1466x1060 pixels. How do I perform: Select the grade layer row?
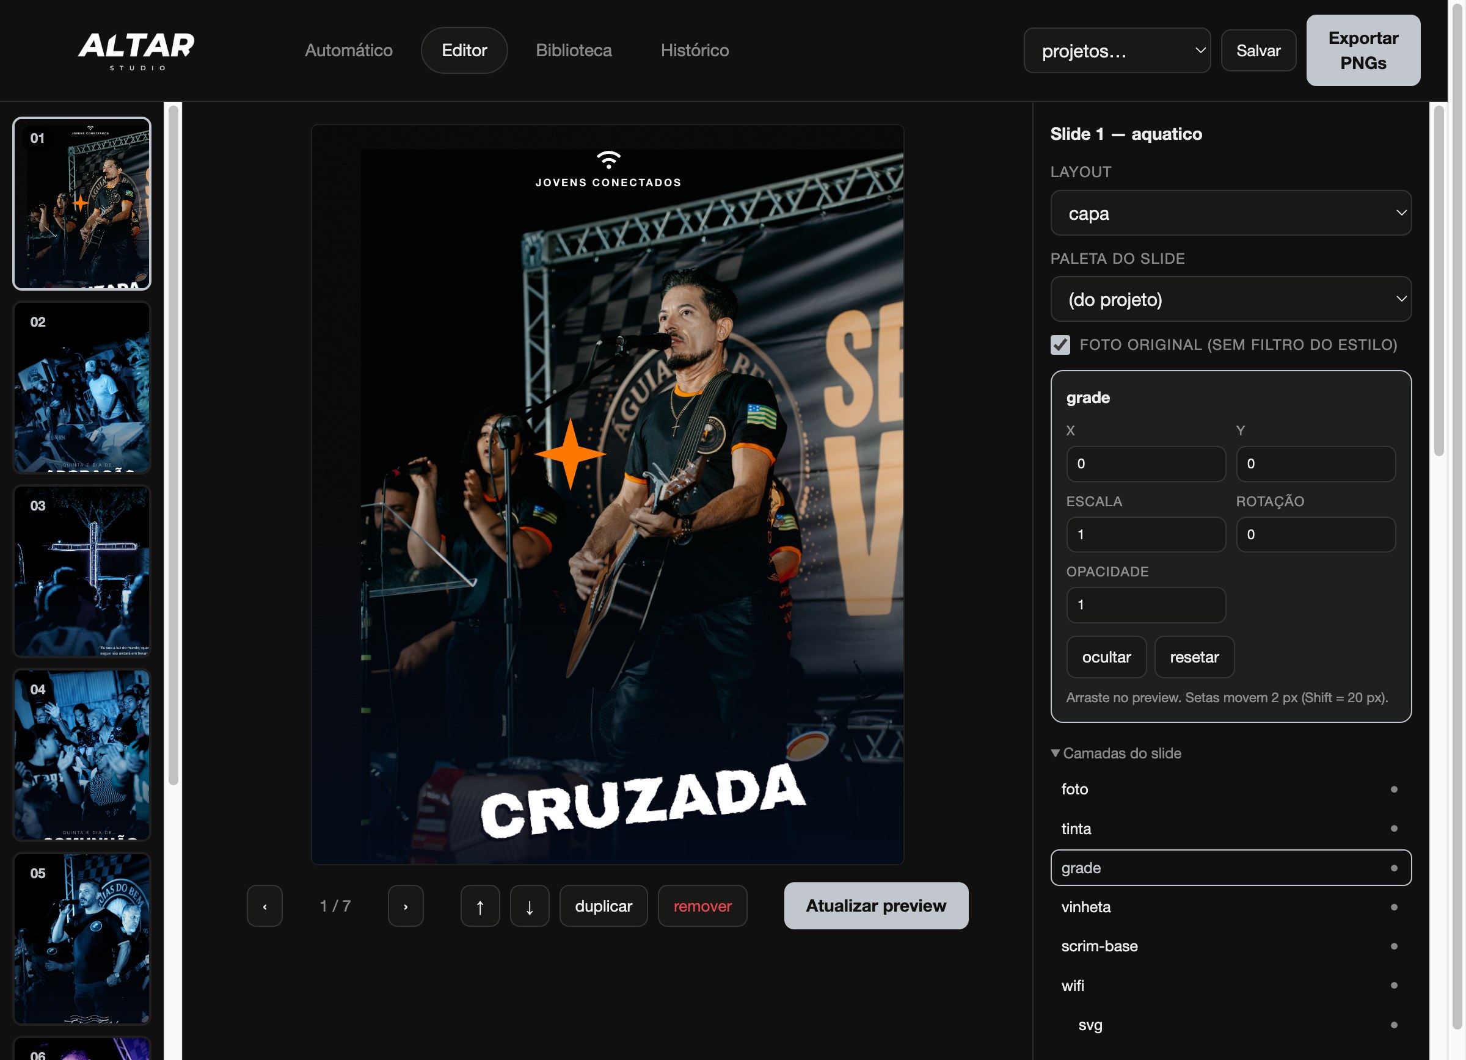1231,868
